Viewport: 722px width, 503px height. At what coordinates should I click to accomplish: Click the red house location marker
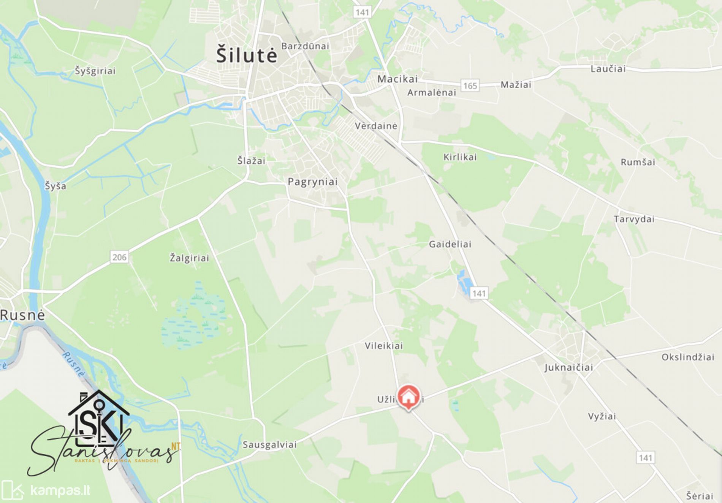(x=408, y=397)
